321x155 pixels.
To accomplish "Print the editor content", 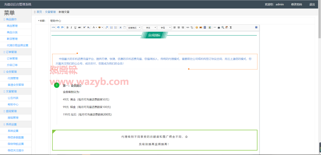I will point(219,27).
